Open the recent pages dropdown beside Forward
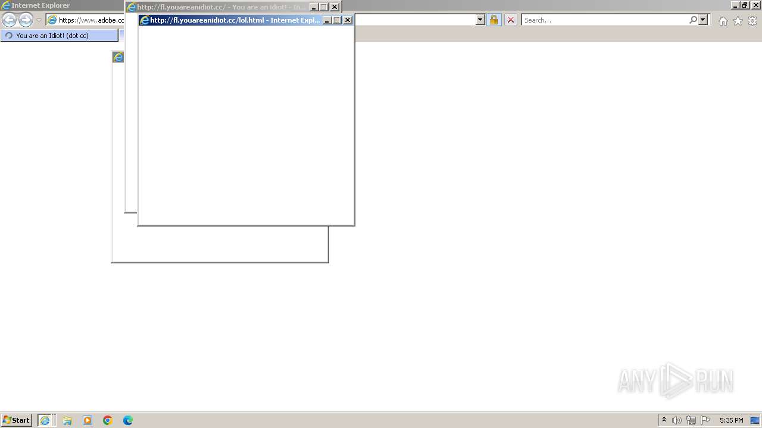The height and width of the screenshot is (428, 762). point(39,20)
